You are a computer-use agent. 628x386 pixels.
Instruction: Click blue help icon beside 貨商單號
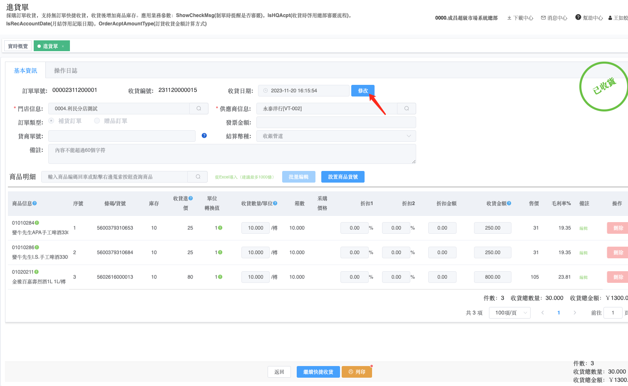coord(204,136)
